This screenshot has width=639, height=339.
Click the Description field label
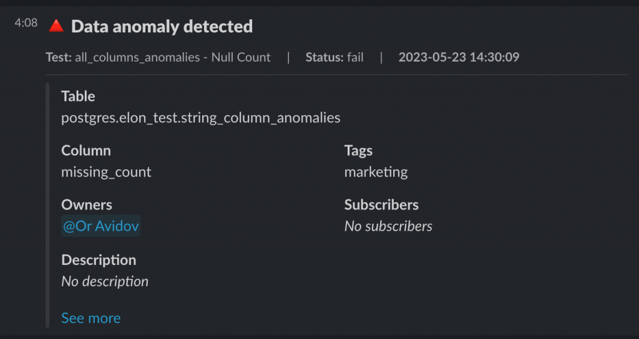(99, 259)
